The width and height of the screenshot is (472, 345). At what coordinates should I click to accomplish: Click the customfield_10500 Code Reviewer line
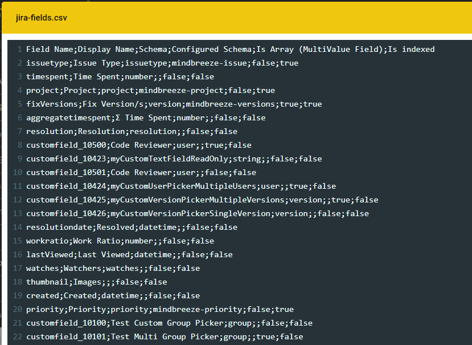pos(138,145)
